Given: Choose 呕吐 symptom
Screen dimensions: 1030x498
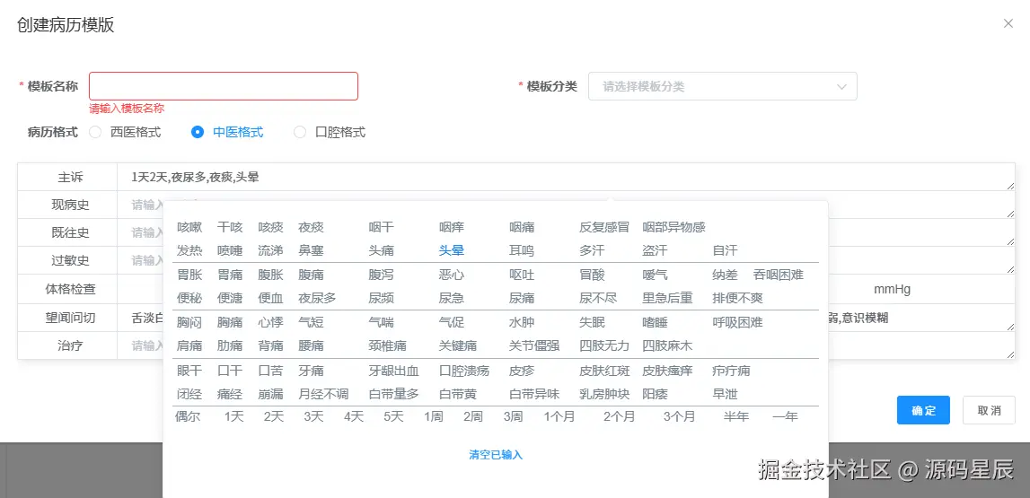Looking at the screenshot, I should coord(522,275).
